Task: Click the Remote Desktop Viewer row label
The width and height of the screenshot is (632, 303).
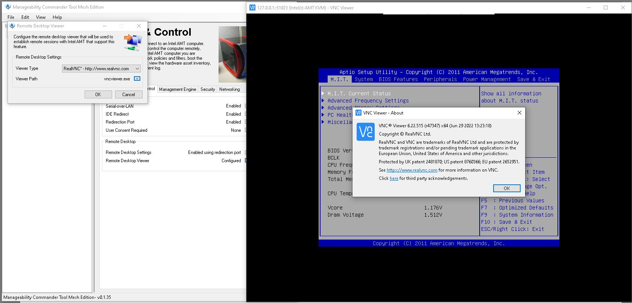Action: [127, 161]
